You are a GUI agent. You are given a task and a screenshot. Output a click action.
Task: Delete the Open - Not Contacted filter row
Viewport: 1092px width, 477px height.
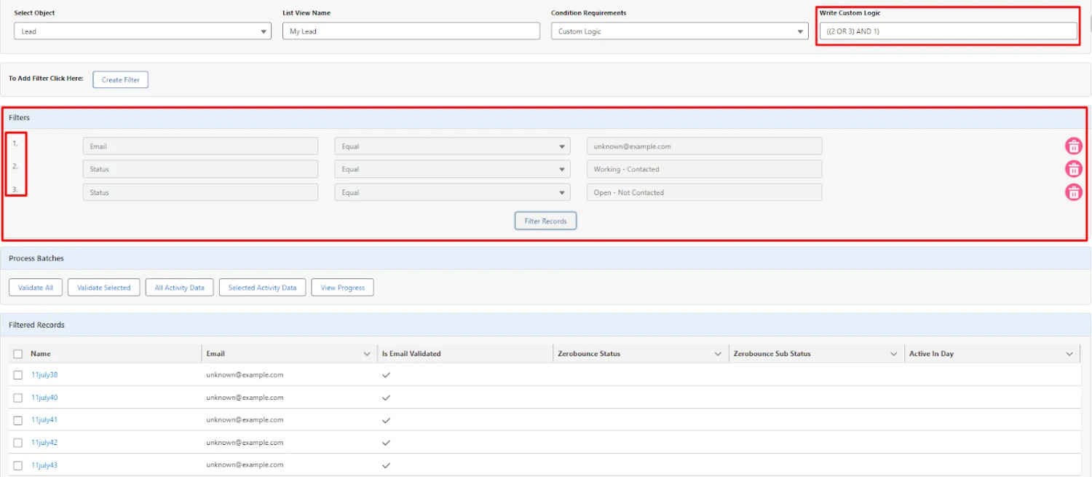(1074, 192)
